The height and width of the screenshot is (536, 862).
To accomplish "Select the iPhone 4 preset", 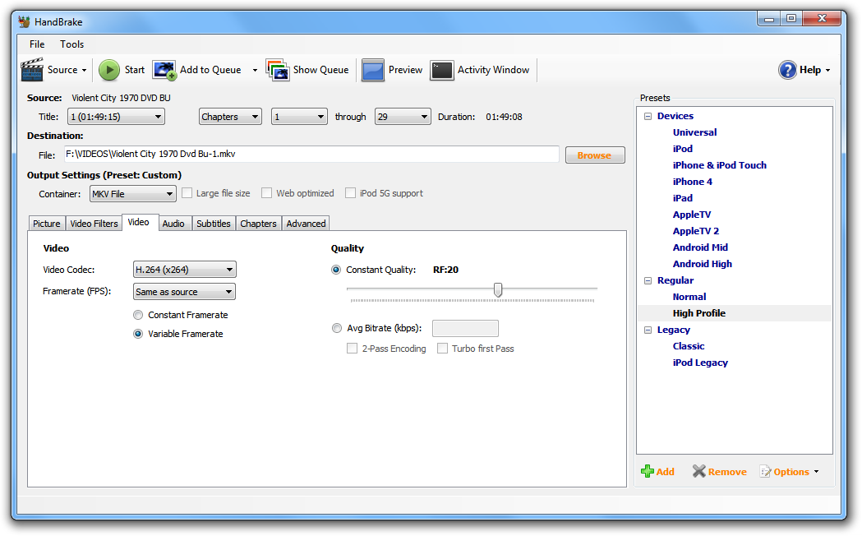I will tap(693, 182).
